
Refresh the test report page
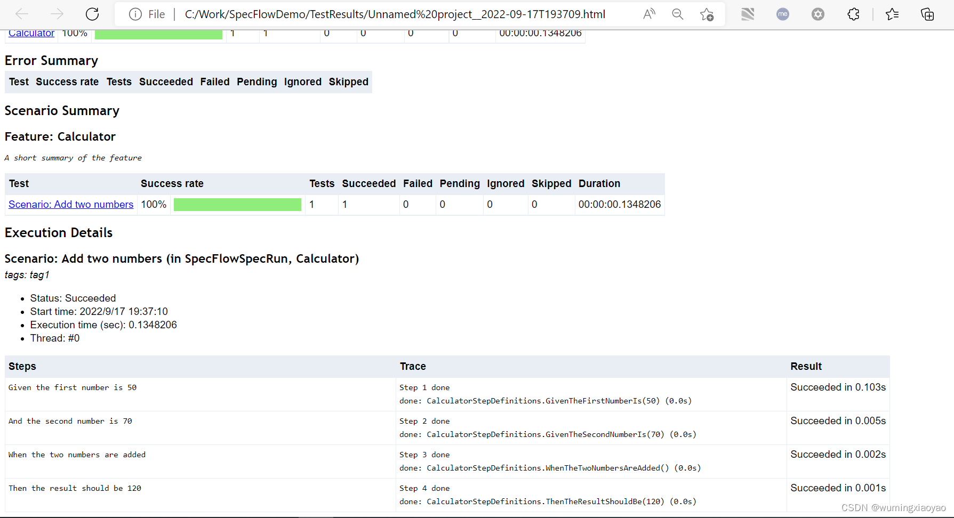(x=92, y=14)
